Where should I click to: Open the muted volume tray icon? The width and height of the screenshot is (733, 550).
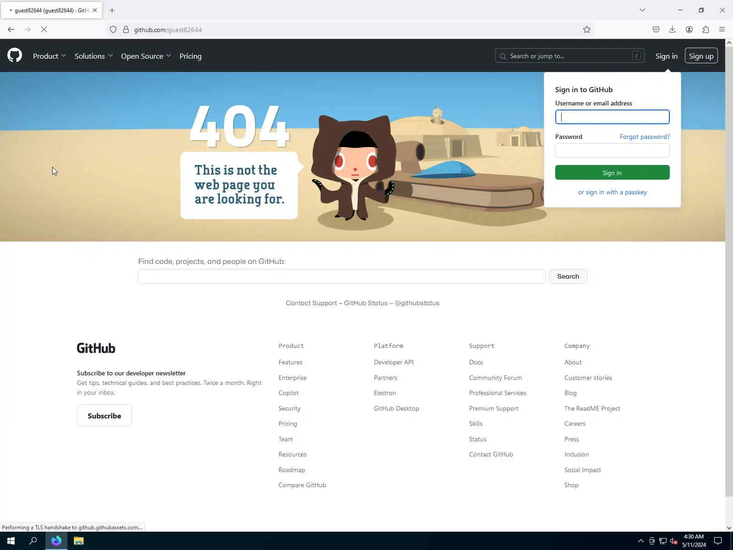coord(673,541)
